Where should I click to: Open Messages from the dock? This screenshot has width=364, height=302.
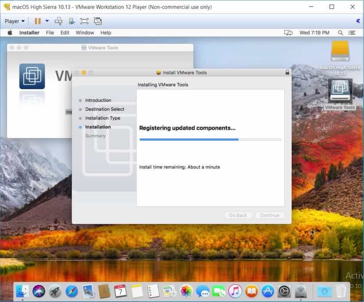[x=203, y=291]
